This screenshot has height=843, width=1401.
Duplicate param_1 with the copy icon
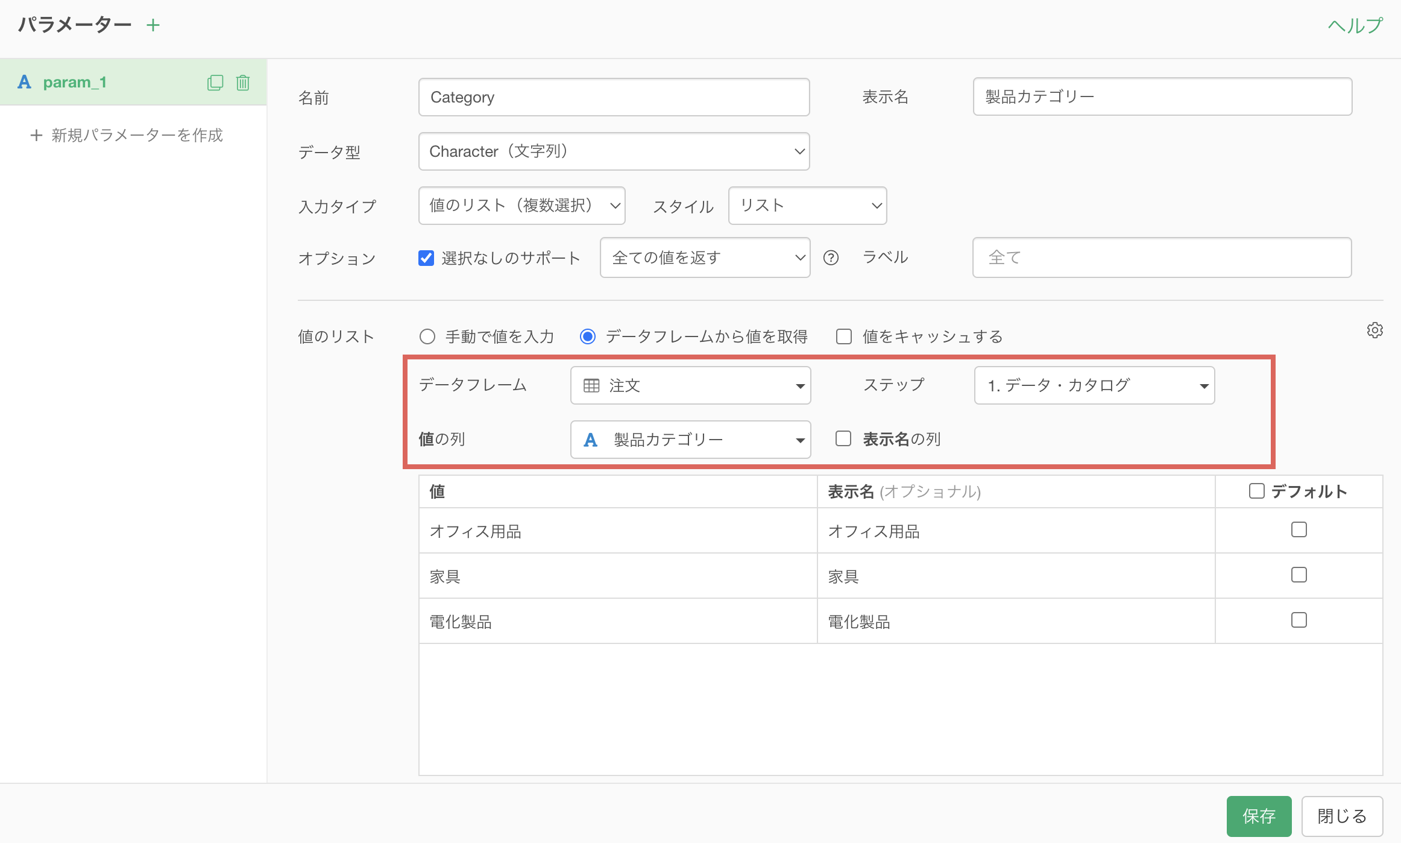click(215, 83)
